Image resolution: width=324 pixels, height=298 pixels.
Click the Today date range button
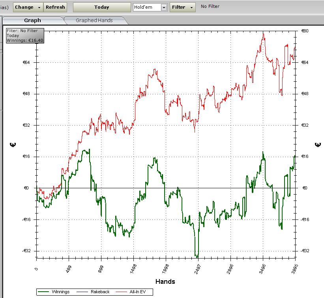102,7
